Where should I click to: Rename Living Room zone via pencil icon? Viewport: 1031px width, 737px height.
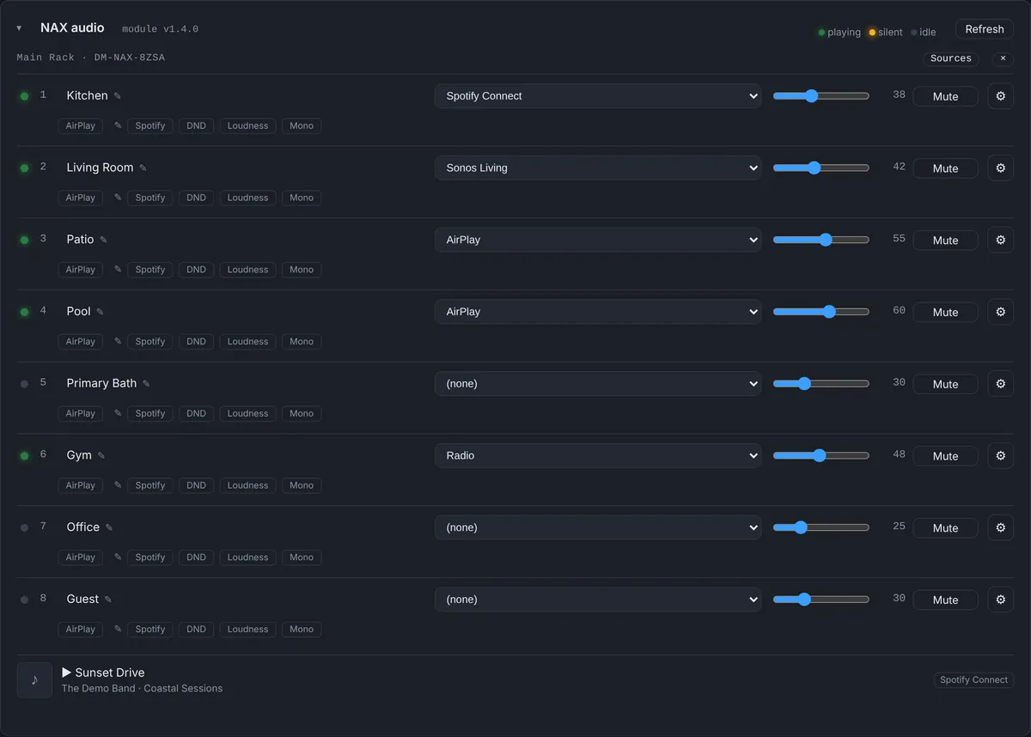(143, 168)
